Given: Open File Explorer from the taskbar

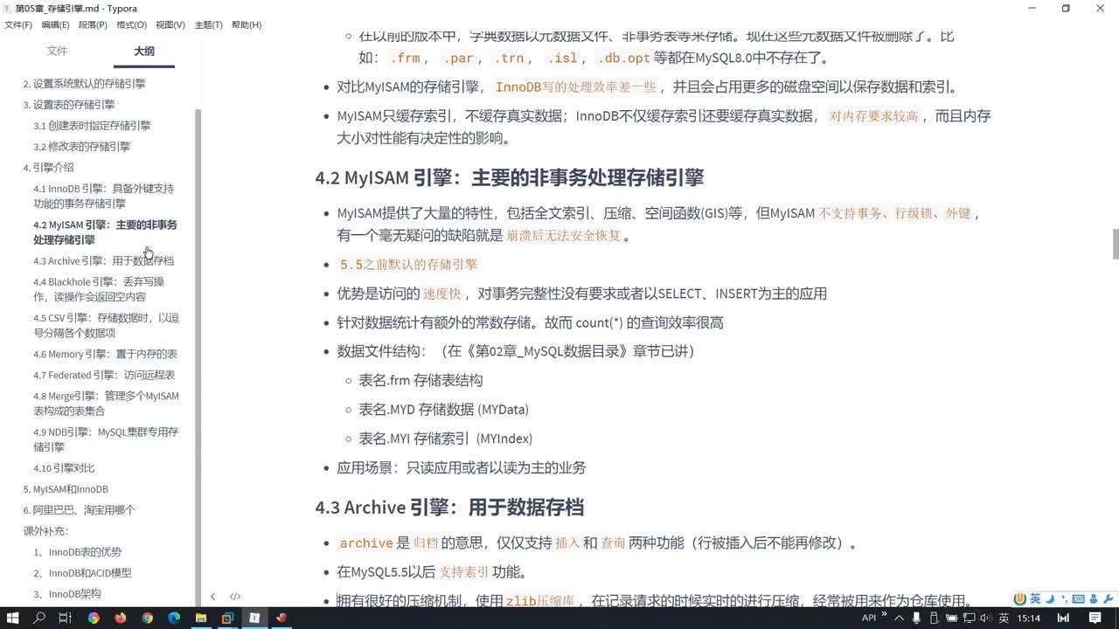Looking at the screenshot, I should pos(200,618).
